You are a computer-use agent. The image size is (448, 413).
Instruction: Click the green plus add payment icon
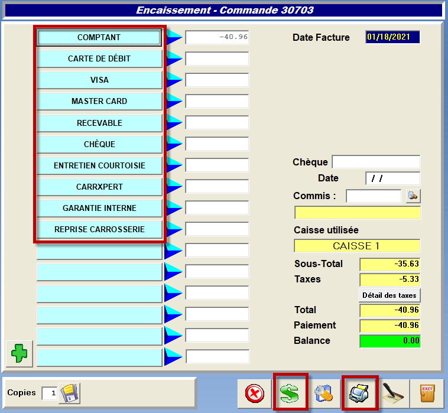(x=19, y=353)
